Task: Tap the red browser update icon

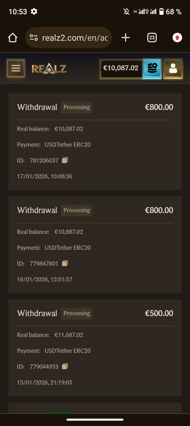Action: [177, 38]
